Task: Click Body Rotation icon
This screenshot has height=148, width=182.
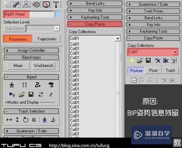Action: [x=26, y=120]
